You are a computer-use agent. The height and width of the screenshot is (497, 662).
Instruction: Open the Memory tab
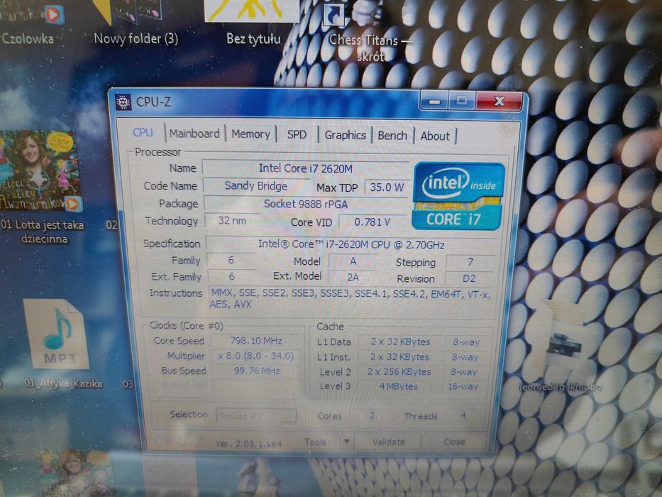pyautogui.click(x=250, y=134)
